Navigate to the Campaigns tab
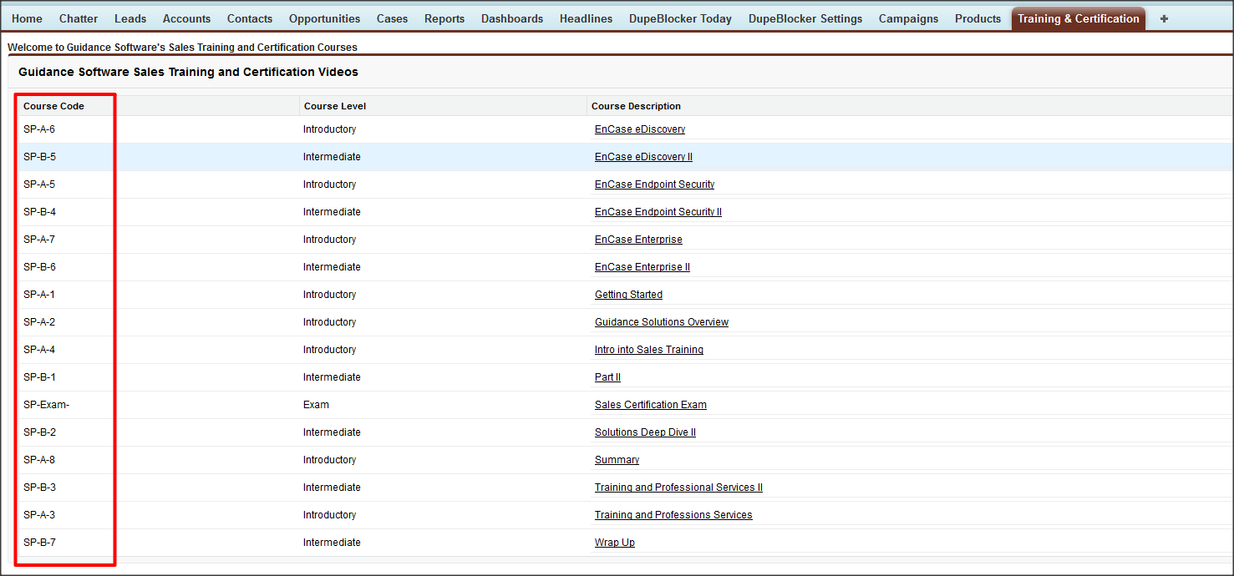The height and width of the screenshot is (576, 1234). [908, 18]
